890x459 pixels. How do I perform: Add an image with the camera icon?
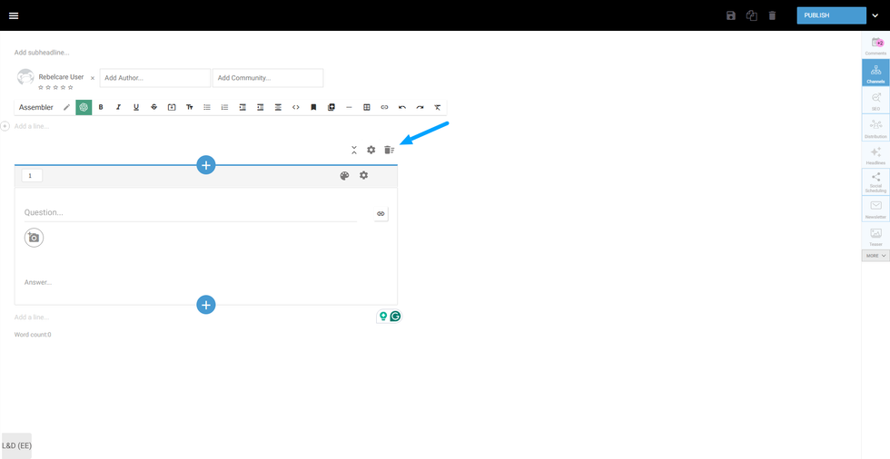[35, 238]
